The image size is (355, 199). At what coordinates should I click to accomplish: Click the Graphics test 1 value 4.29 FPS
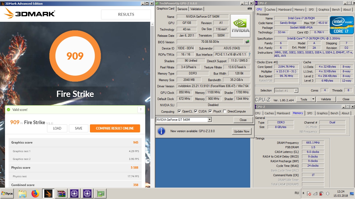click(134, 151)
